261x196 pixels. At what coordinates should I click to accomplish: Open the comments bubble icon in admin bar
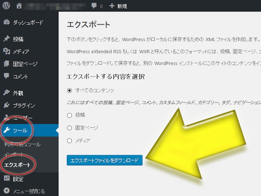[x=94, y=6]
